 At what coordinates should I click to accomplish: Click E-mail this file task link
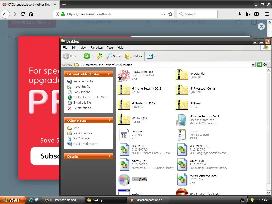[x=82, y=103]
